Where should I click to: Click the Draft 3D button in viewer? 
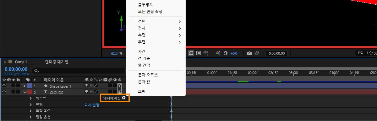(366, 53)
